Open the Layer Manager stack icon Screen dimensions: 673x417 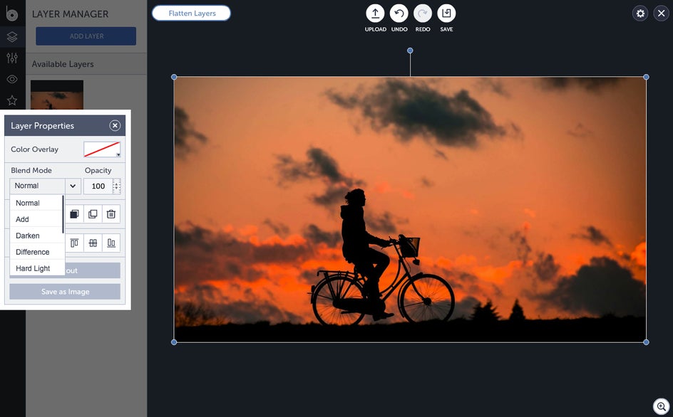coord(12,37)
